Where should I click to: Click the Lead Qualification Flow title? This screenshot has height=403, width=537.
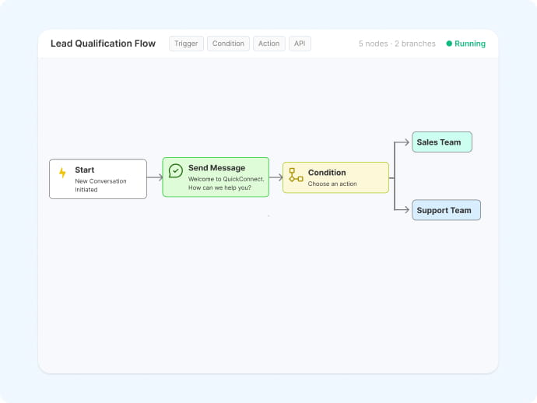tap(103, 44)
